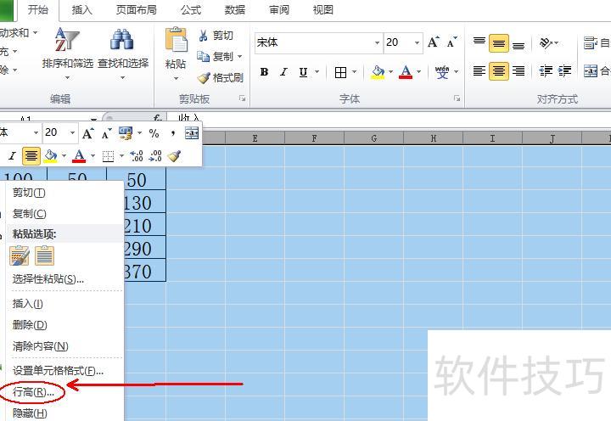Image resolution: width=611 pixels, height=421 pixels.
Task: Apply comma style from mini toolbar
Action: coord(172,133)
